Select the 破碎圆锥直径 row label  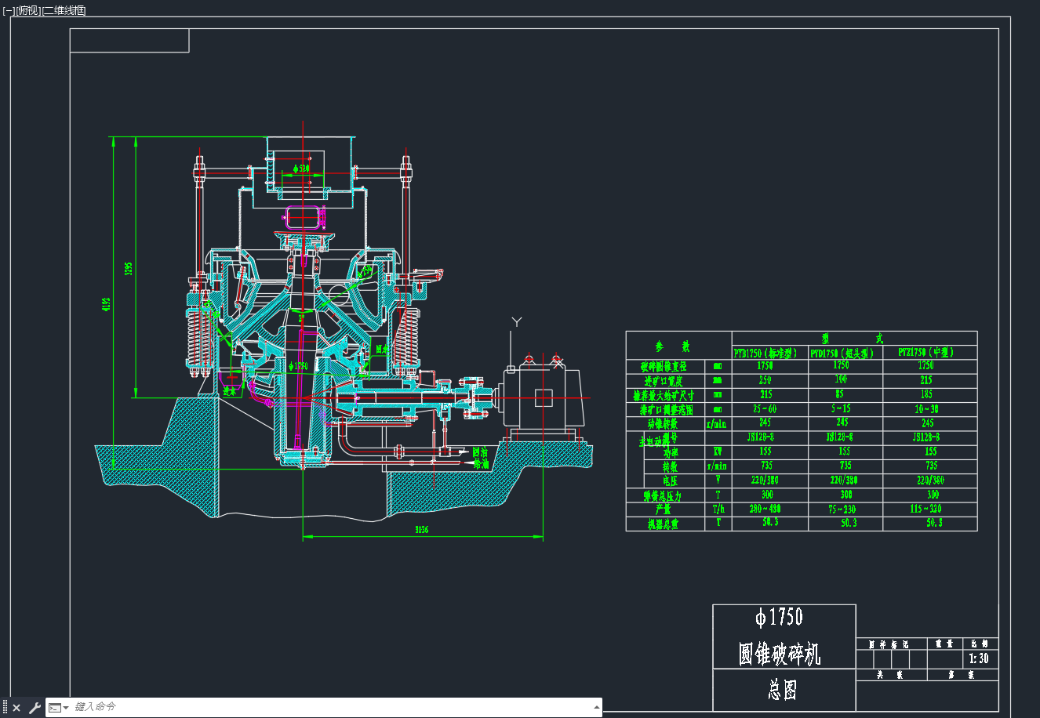(x=664, y=366)
